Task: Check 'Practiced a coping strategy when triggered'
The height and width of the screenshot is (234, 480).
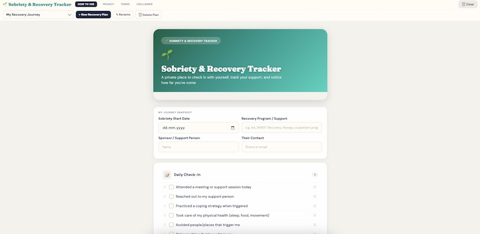Action: (172, 206)
